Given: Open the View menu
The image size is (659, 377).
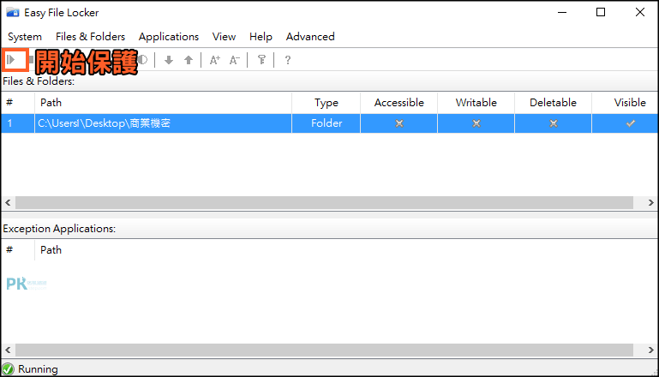Looking at the screenshot, I should [x=224, y=37].
